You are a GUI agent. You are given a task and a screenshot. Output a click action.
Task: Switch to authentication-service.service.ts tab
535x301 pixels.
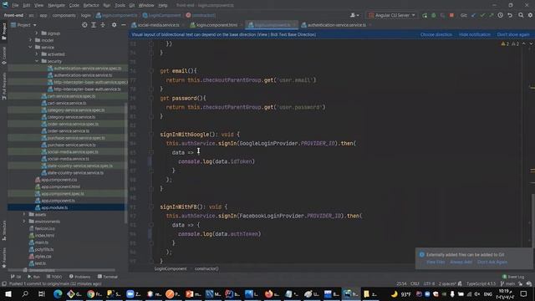pyautogui.click(x=336, y=25)
